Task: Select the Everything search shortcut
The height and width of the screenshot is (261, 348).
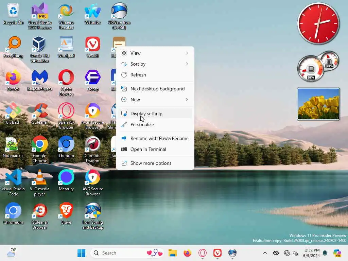Action: pyautogui.click(x=13, y=47)
